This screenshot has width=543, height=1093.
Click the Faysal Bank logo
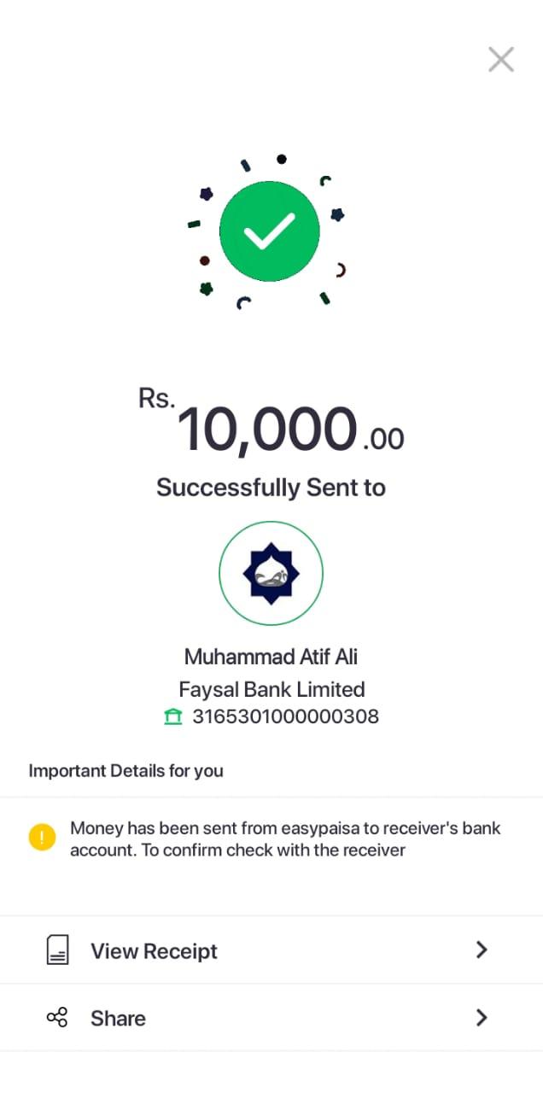(271, 573)
